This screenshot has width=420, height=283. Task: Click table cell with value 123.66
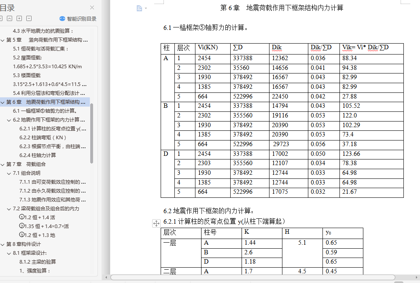[x=371, y=154]
